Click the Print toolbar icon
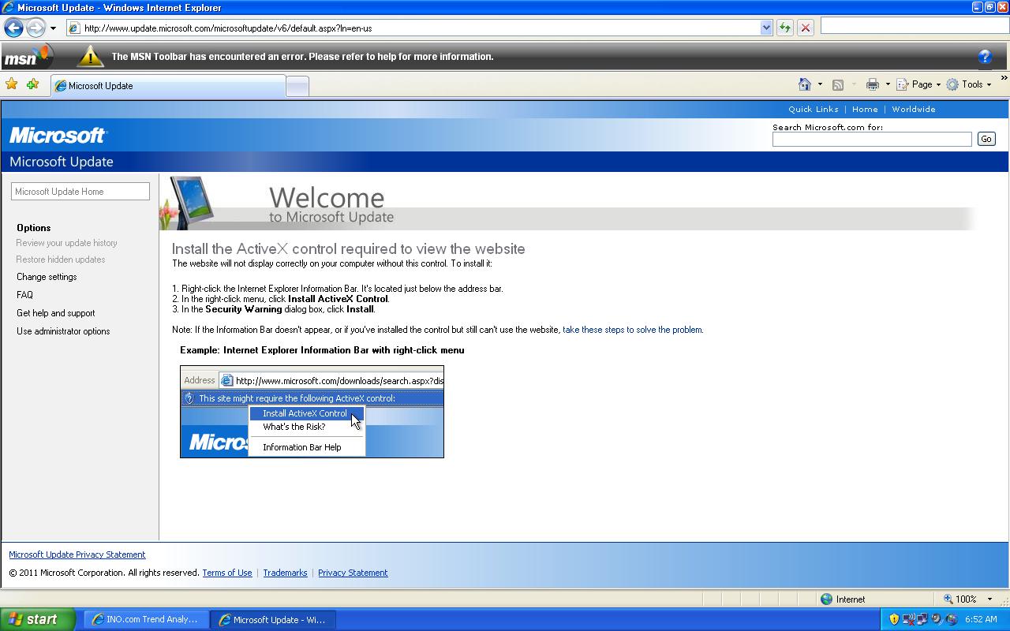 click(872, 84)
